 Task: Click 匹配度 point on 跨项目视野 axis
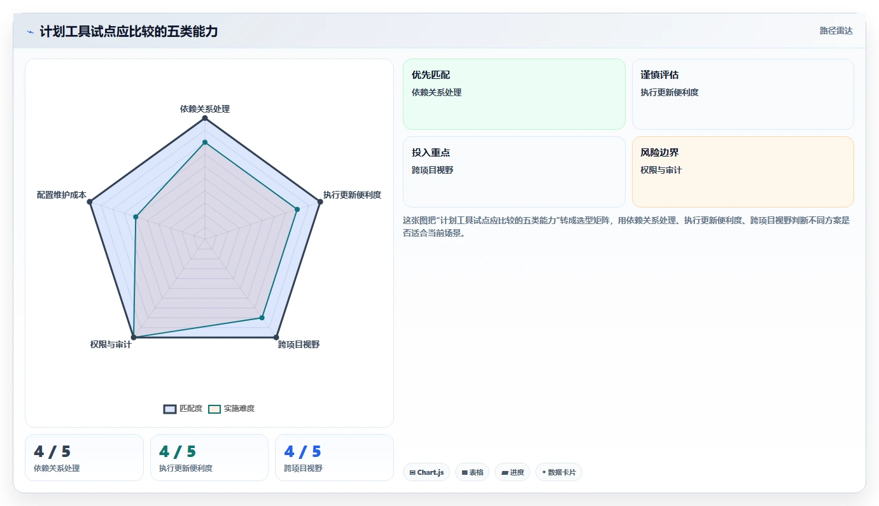coord(276,337)
